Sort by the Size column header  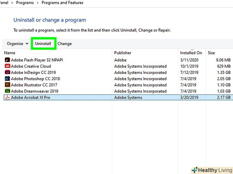point(211,53)
